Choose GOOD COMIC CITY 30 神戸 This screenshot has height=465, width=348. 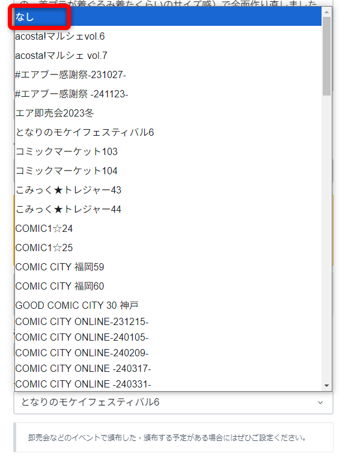(168, 305)
